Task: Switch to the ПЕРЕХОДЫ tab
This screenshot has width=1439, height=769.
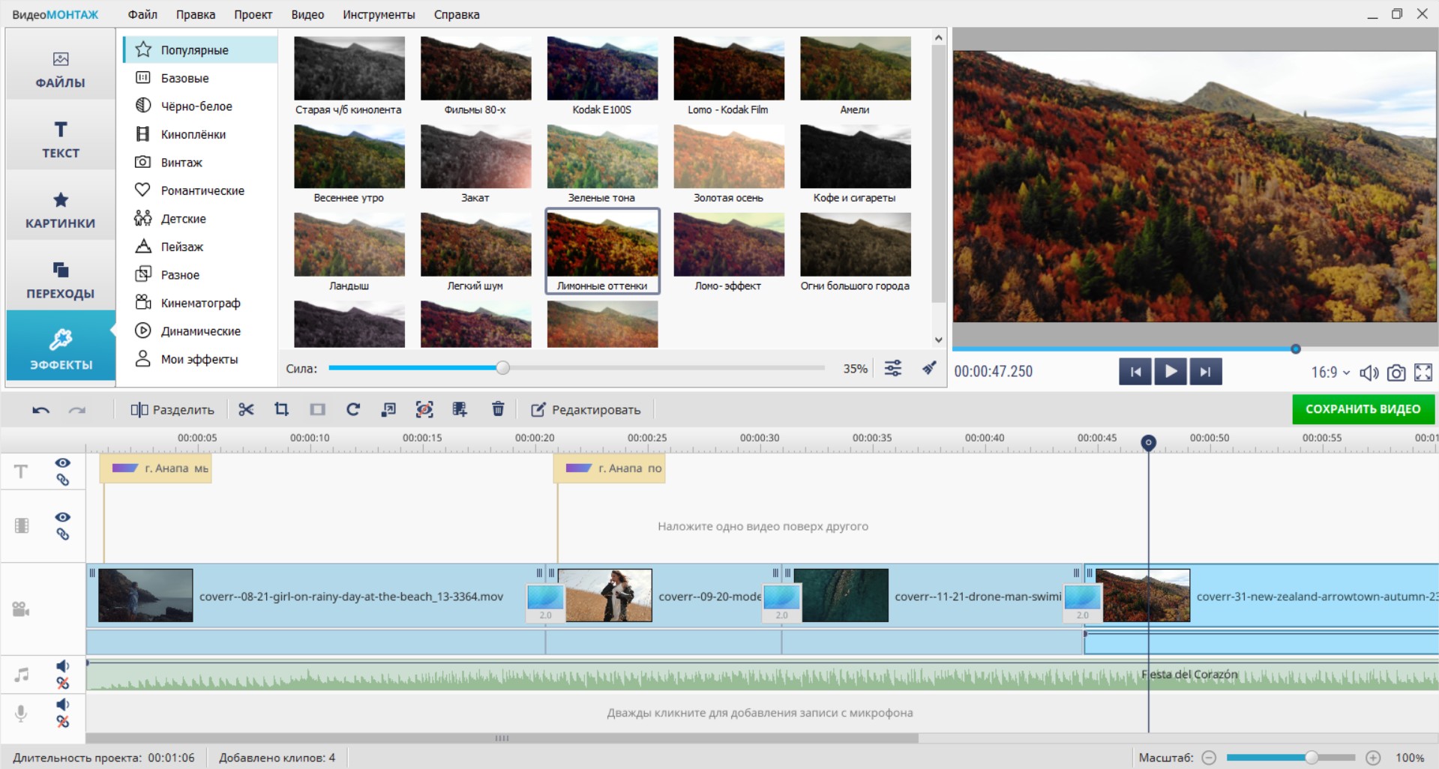Action: click(61, 280)
